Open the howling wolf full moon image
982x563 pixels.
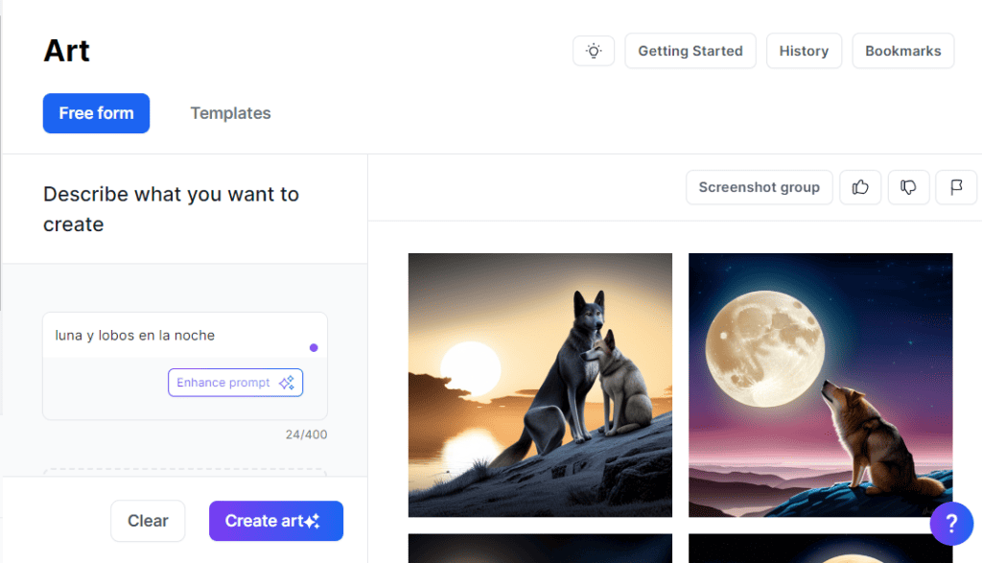(820, 385)
